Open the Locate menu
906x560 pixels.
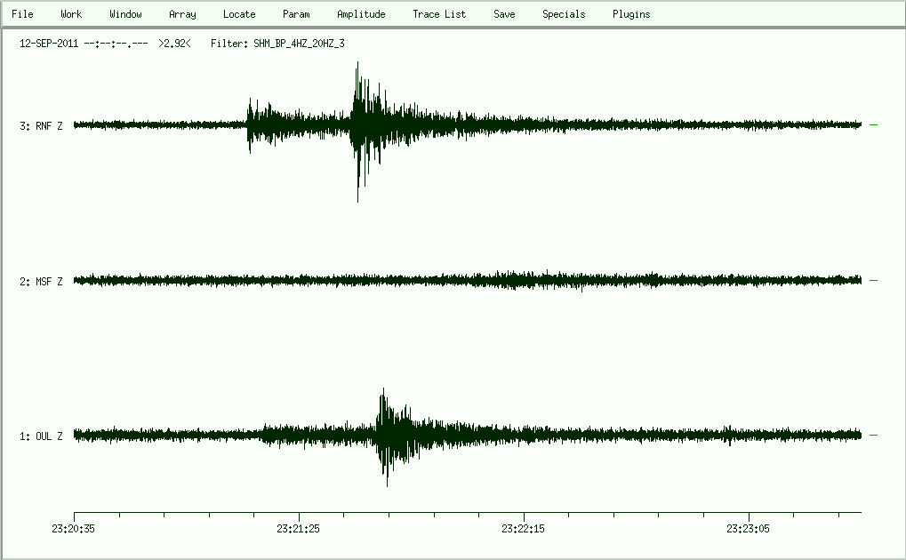[239, 14]
